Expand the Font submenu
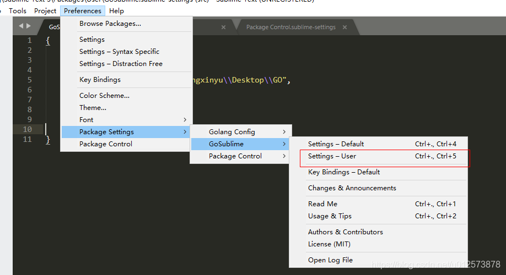Viewport: 506px width, 275px height. [x=127, y=120]
